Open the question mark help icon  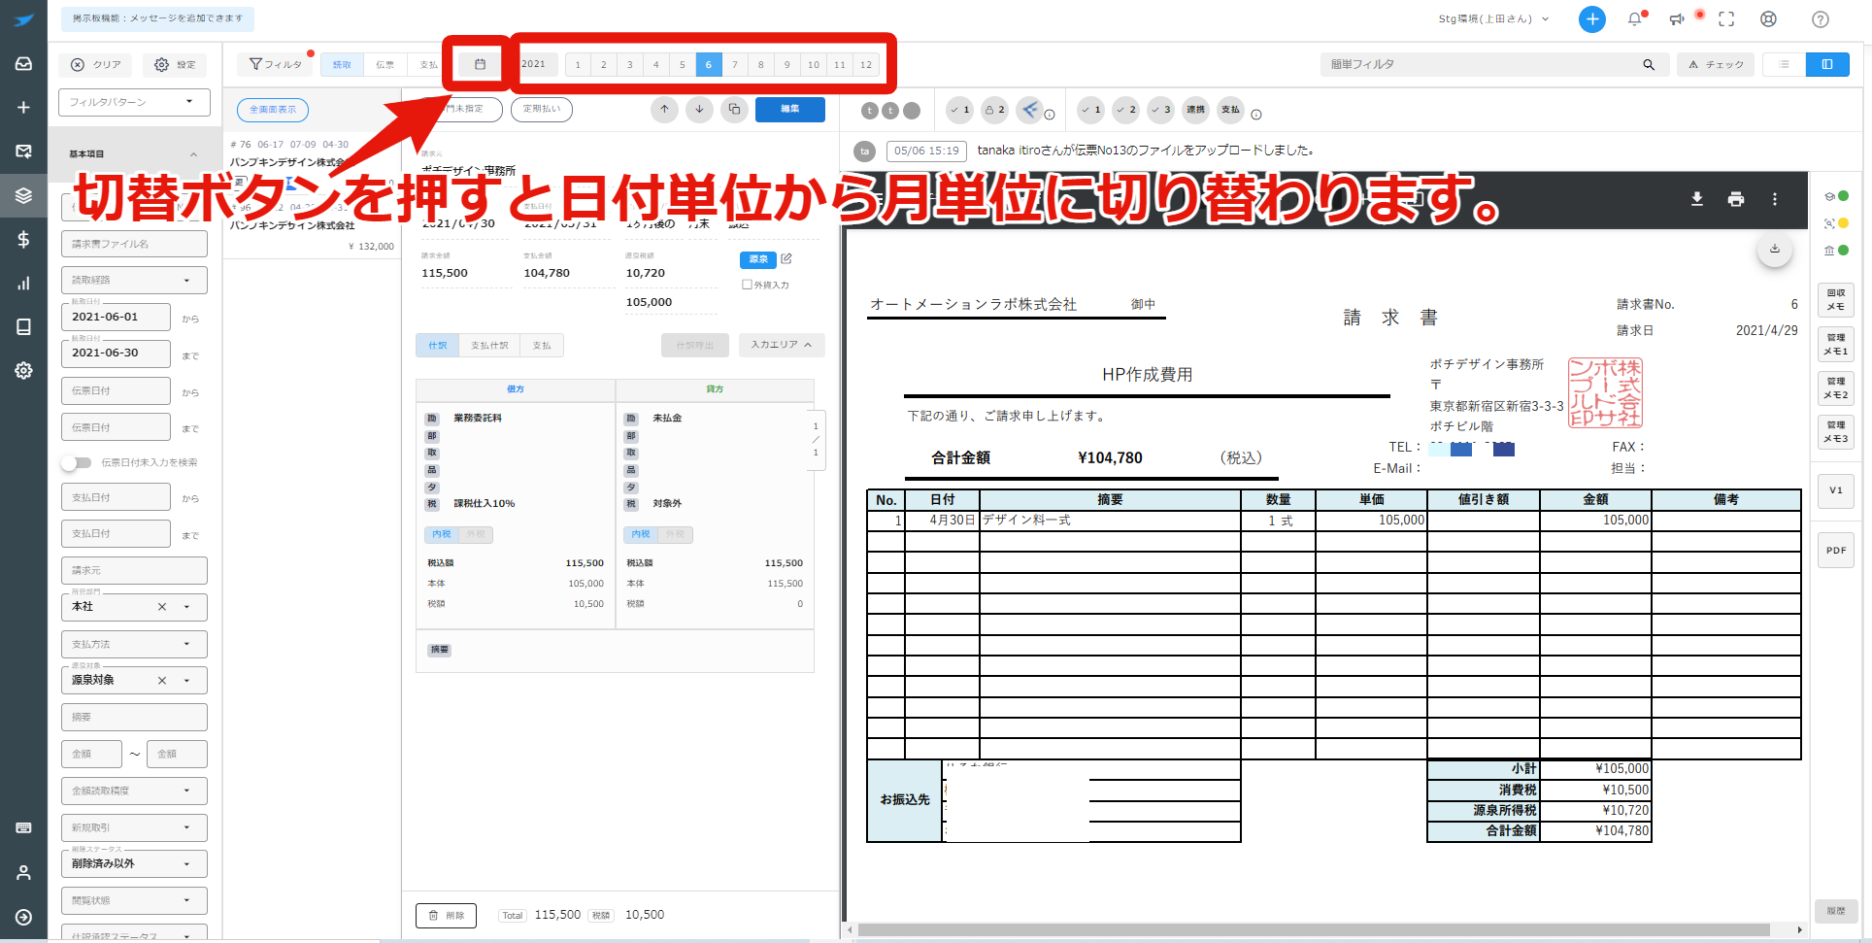[1821, 19]
